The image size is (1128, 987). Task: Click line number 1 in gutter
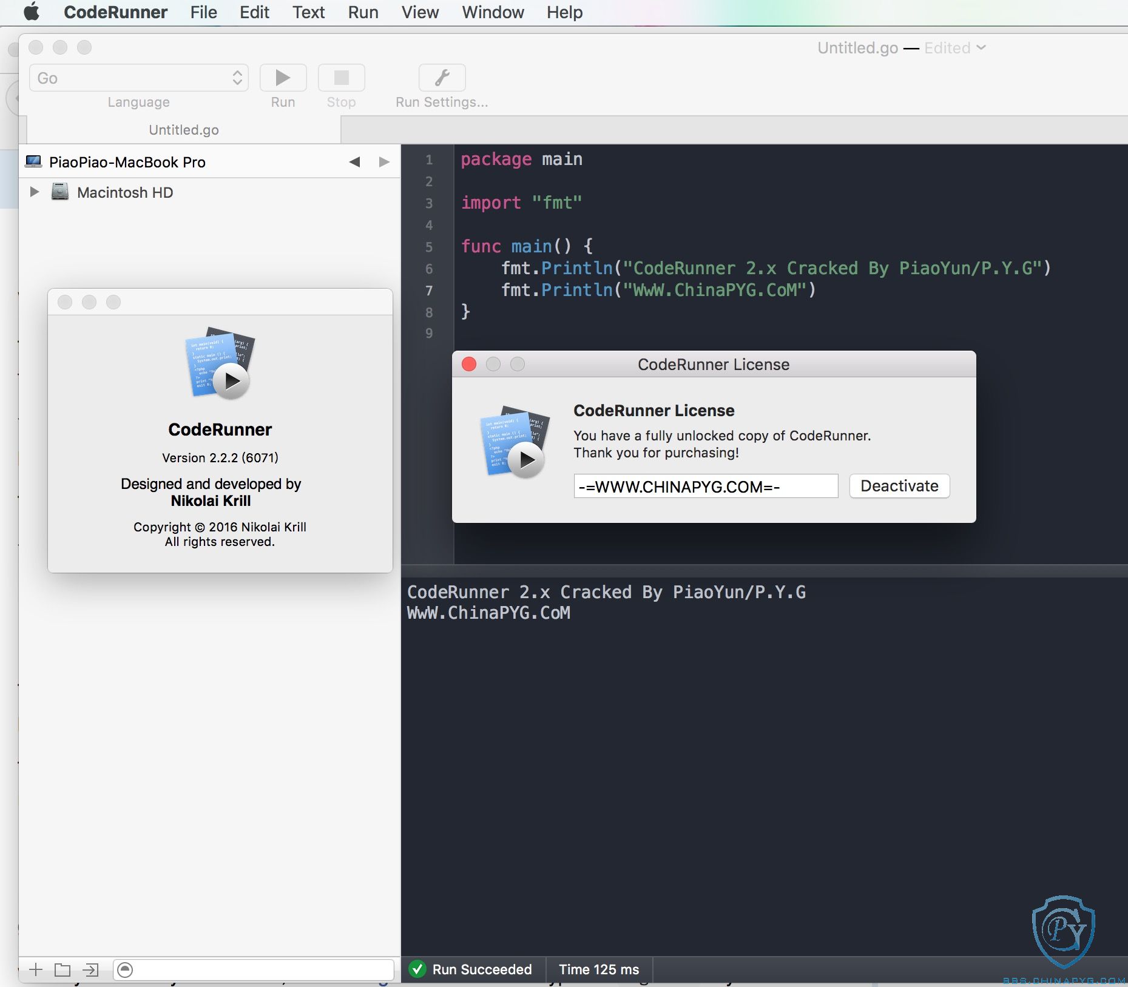429,160
